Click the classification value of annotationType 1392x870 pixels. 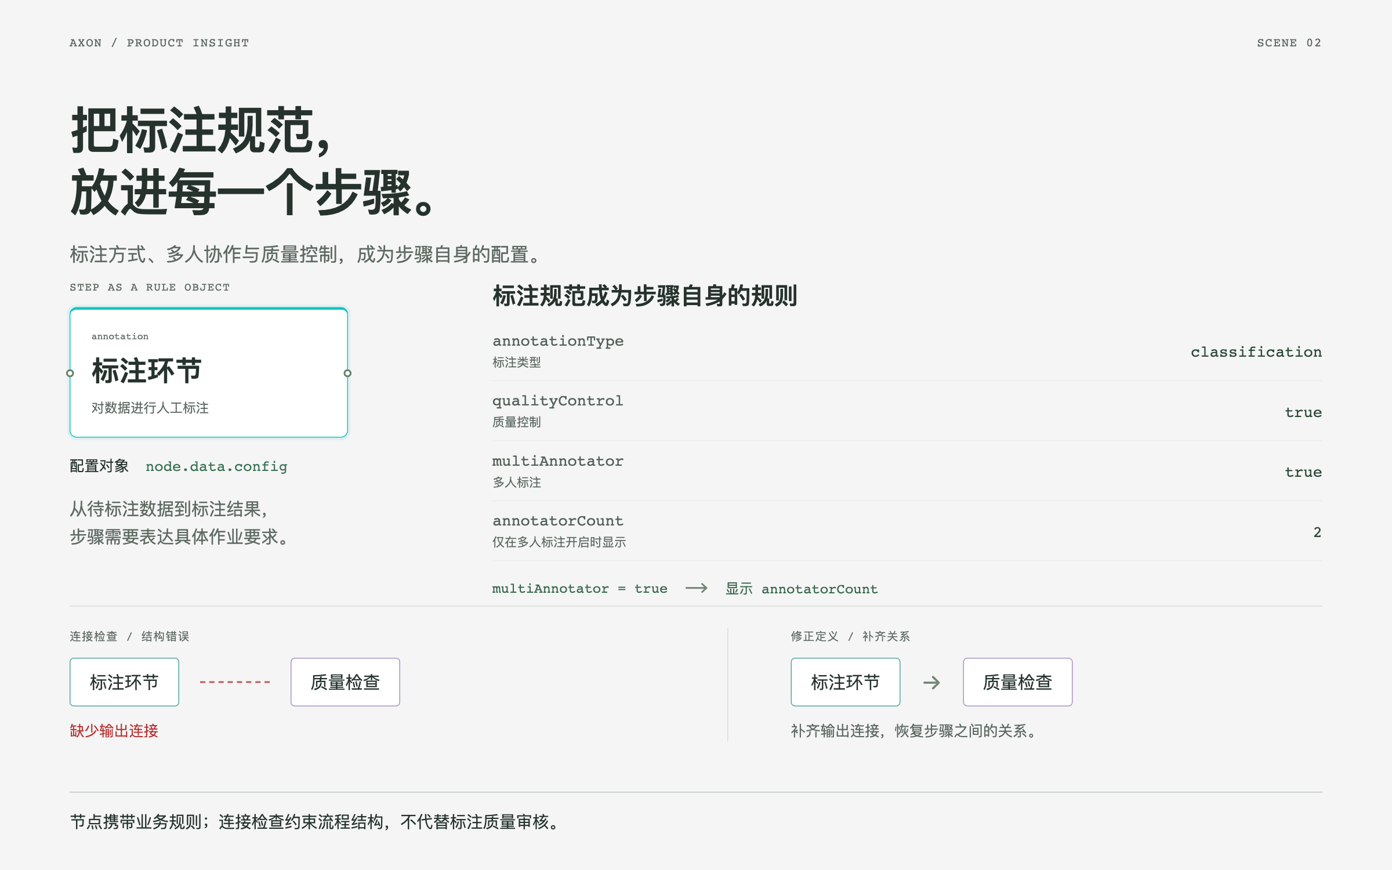click(x=1256, y=352)
